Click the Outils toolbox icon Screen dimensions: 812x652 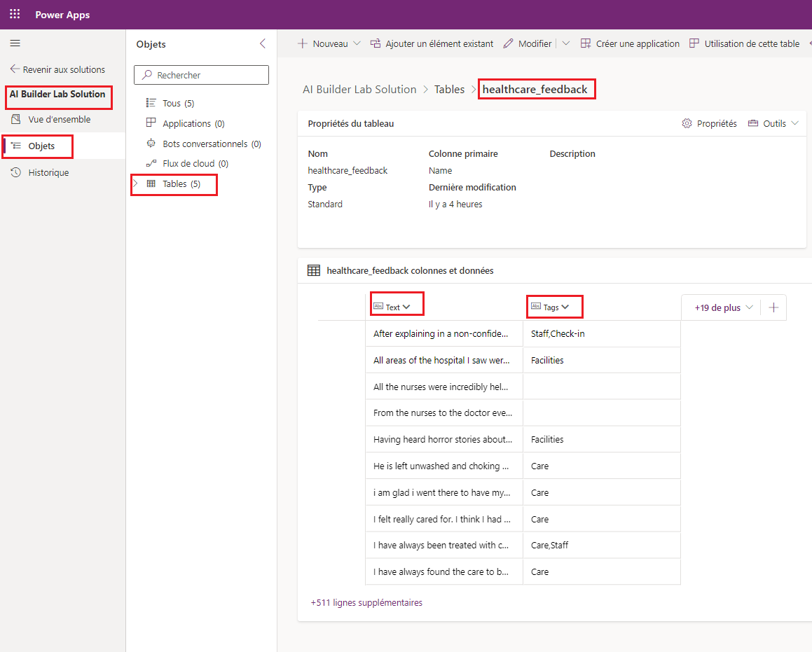click(x=753, y=123)
